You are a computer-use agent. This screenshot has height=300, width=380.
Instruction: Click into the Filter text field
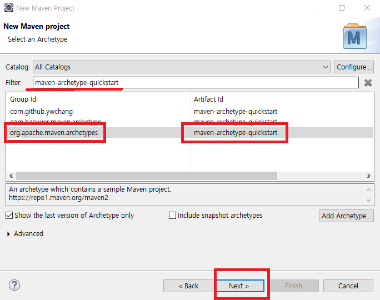(x=196, y=83)
